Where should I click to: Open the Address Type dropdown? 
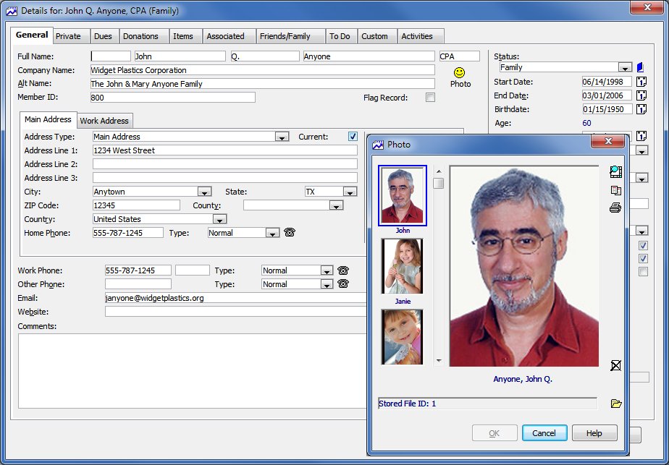click(282, 137)
